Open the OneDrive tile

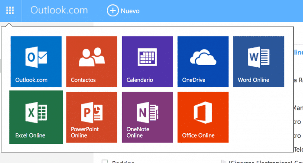(x=203, y=62)
